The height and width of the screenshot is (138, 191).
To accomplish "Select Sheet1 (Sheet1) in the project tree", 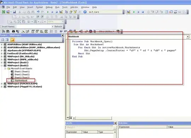I will click(x=22, y=71).
